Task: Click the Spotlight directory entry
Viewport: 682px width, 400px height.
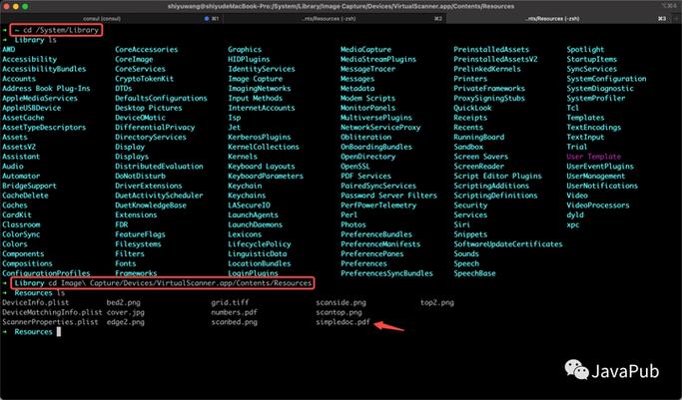Action: pos(585,49)
